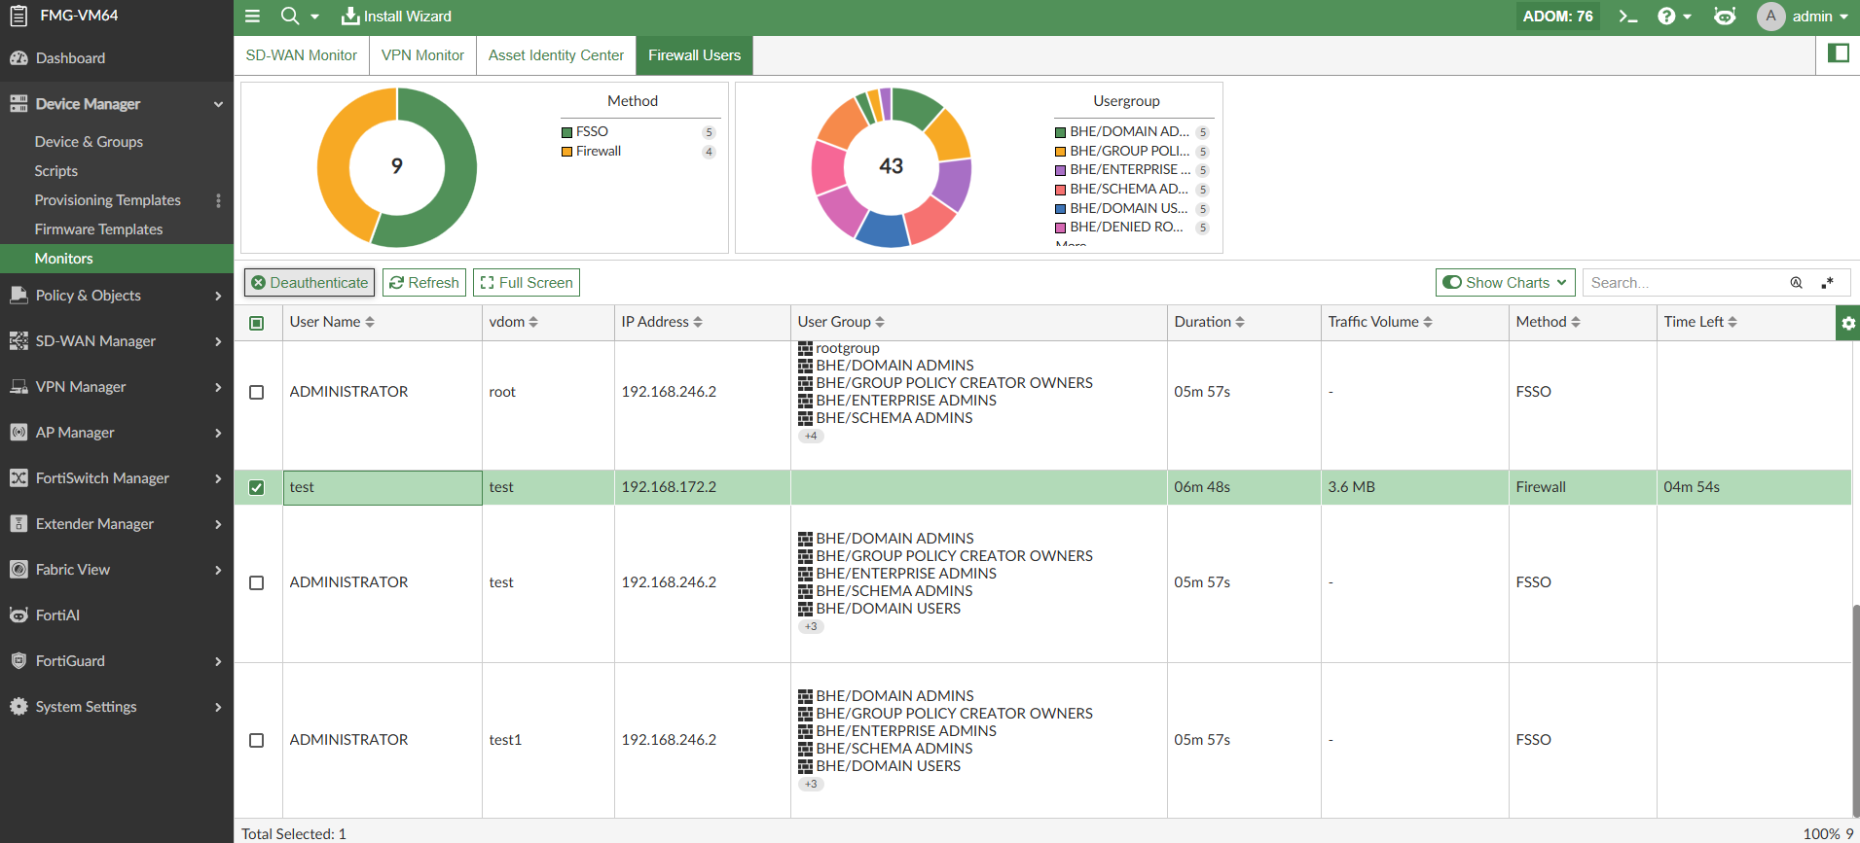Uncheck the selected test user checkbox
Viewport: 1860px width, 843px height.
coord(257,487)
